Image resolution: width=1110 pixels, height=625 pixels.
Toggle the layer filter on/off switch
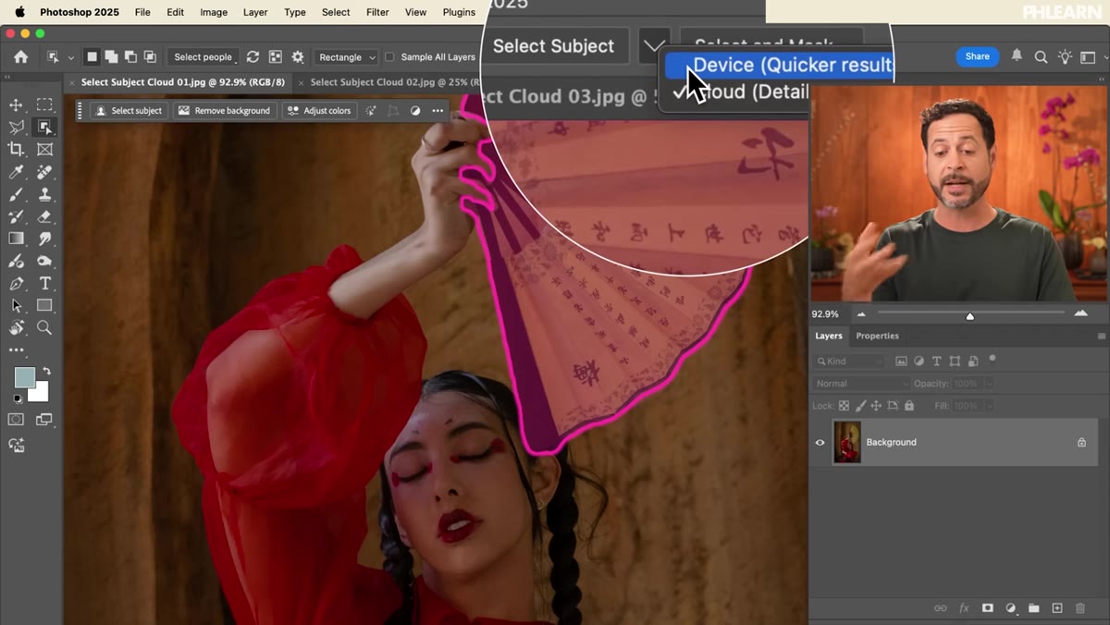click(x=992, y=359)
